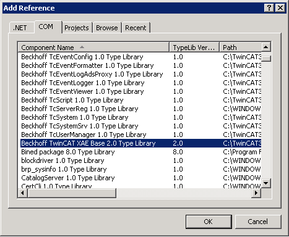Click the sort arrow beside Component Name
The height and width of the screenshot is (237, 289).
point(82,47)
